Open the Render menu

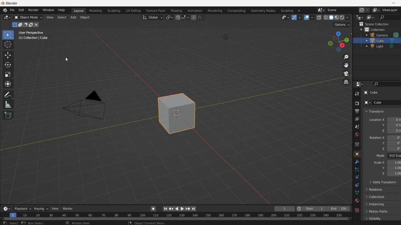point(33,10)
